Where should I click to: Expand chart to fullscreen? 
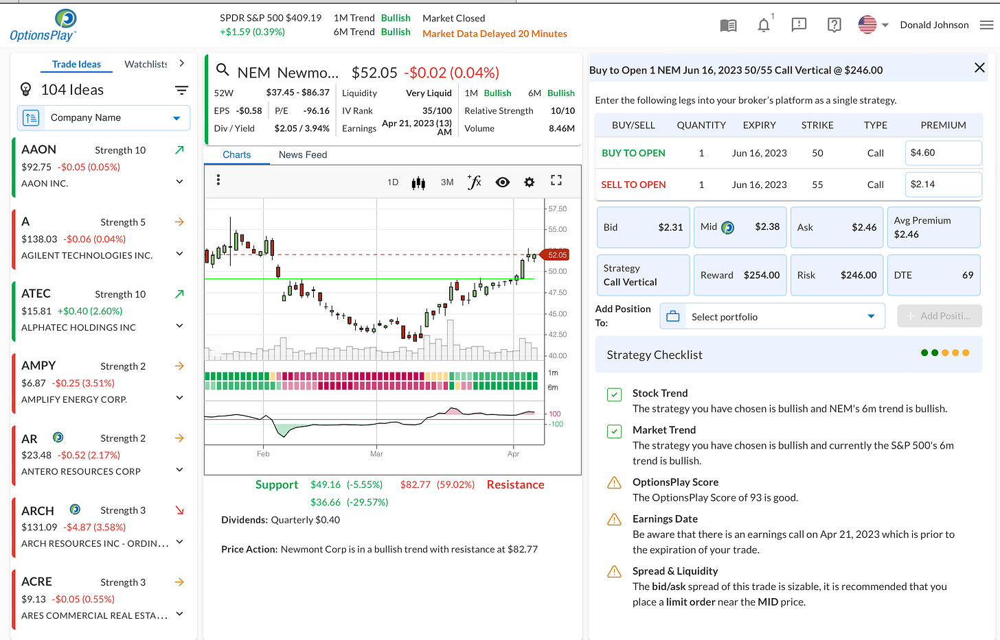(x=556, y=180)
